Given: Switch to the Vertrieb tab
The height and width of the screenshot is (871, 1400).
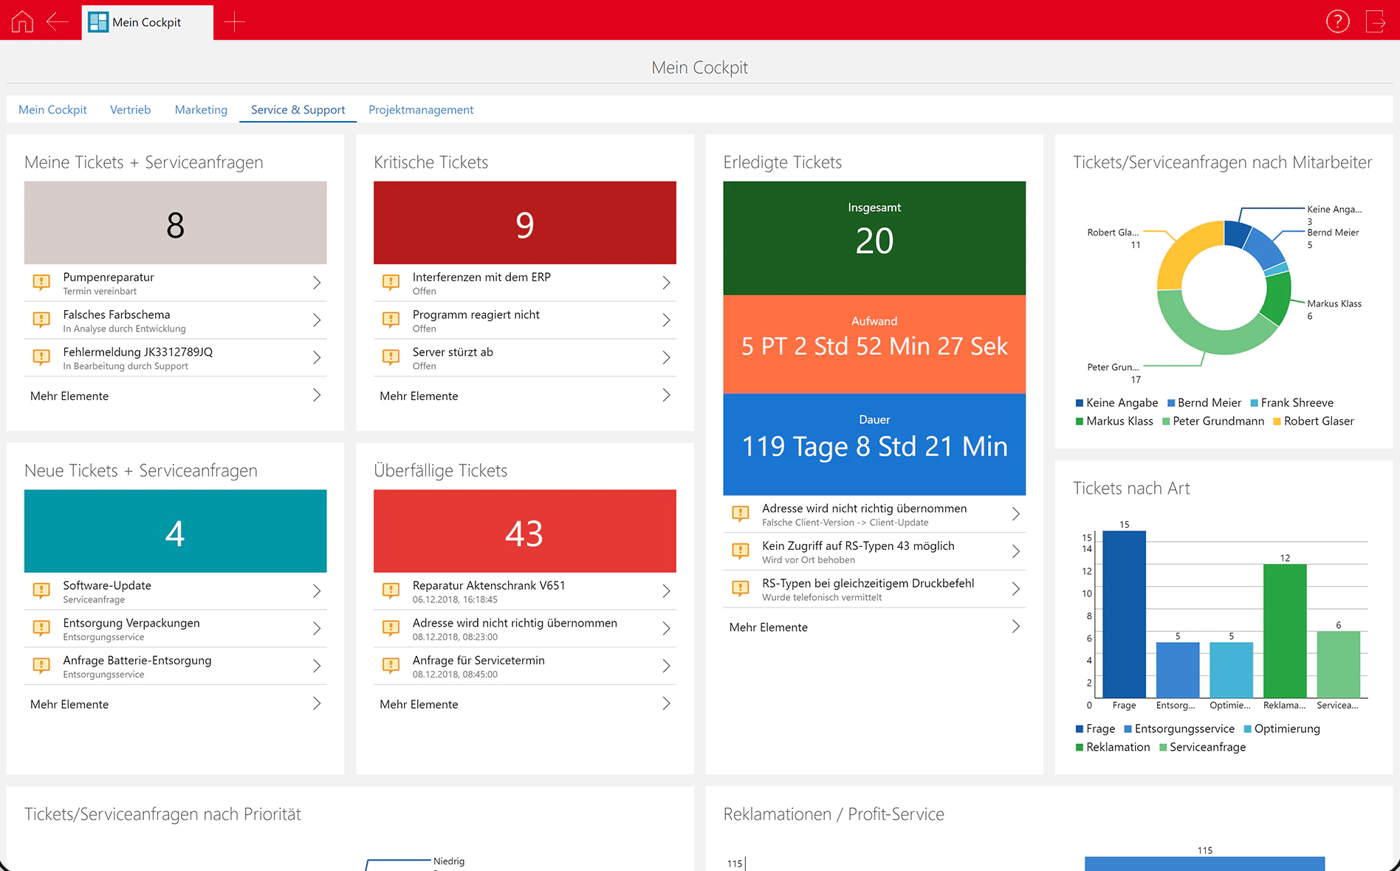Looking at the screenshot, I should click(x=130, y=109).
